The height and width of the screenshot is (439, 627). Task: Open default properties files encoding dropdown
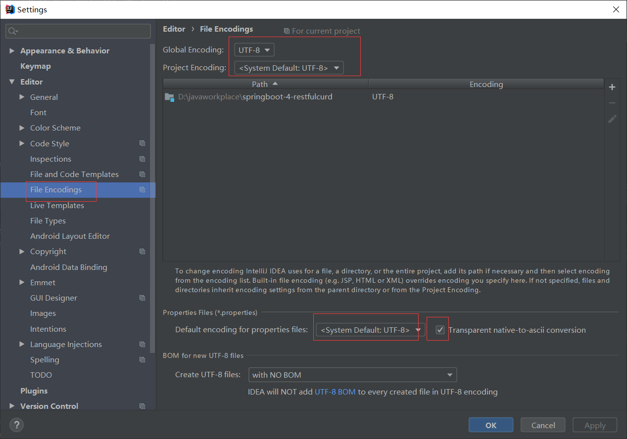coord(370,330)
